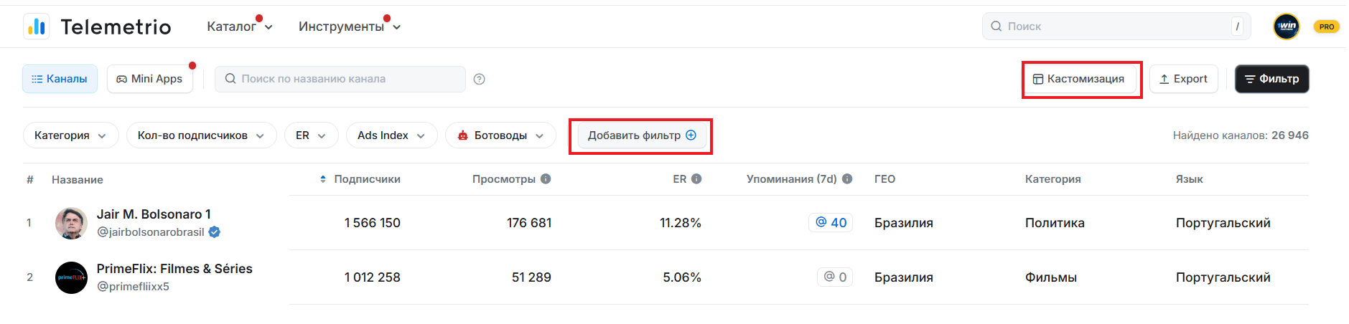
Task: Click the info icon next to ER column
Action: [696, 179]
